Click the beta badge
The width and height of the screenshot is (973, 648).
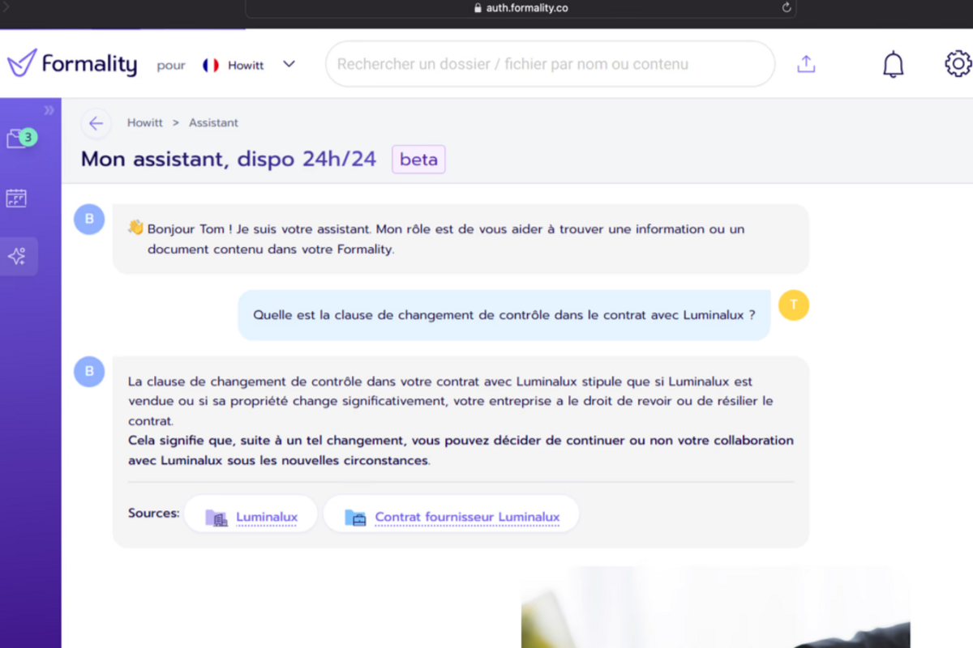(418, 160)
